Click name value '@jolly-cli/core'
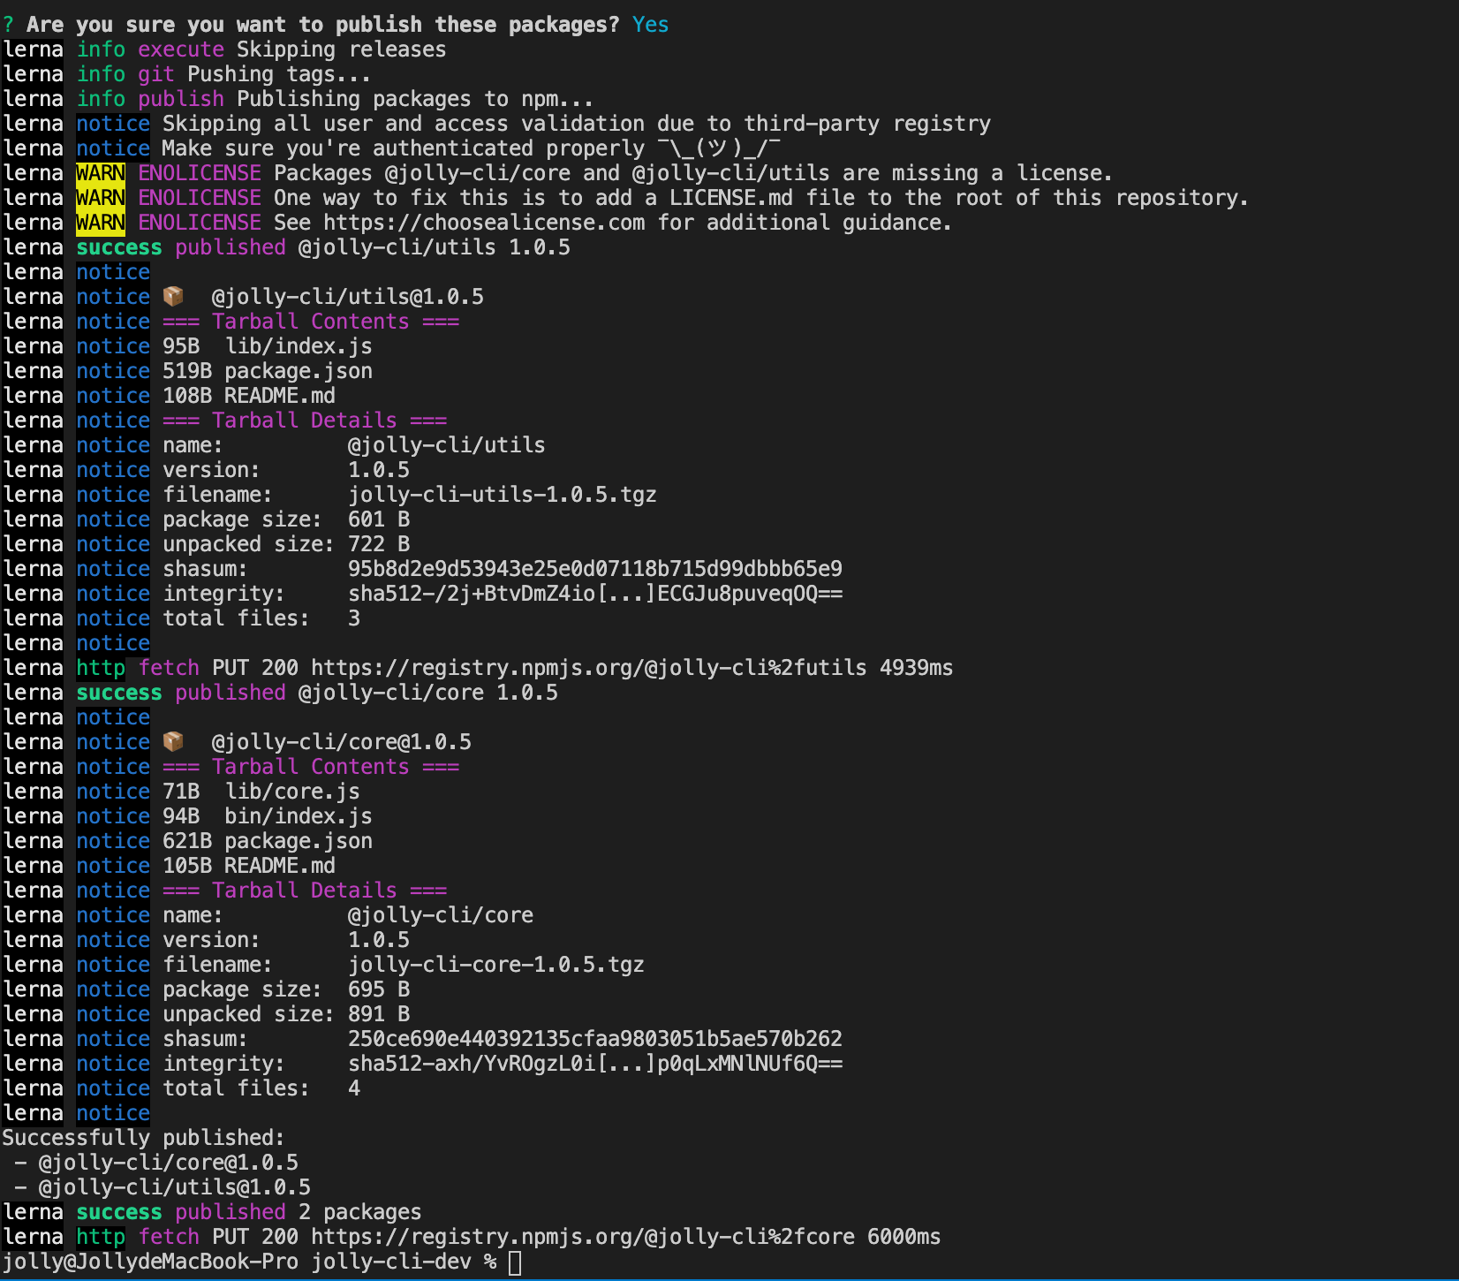Screen dimensions: 1459x1281 point(441,915)
